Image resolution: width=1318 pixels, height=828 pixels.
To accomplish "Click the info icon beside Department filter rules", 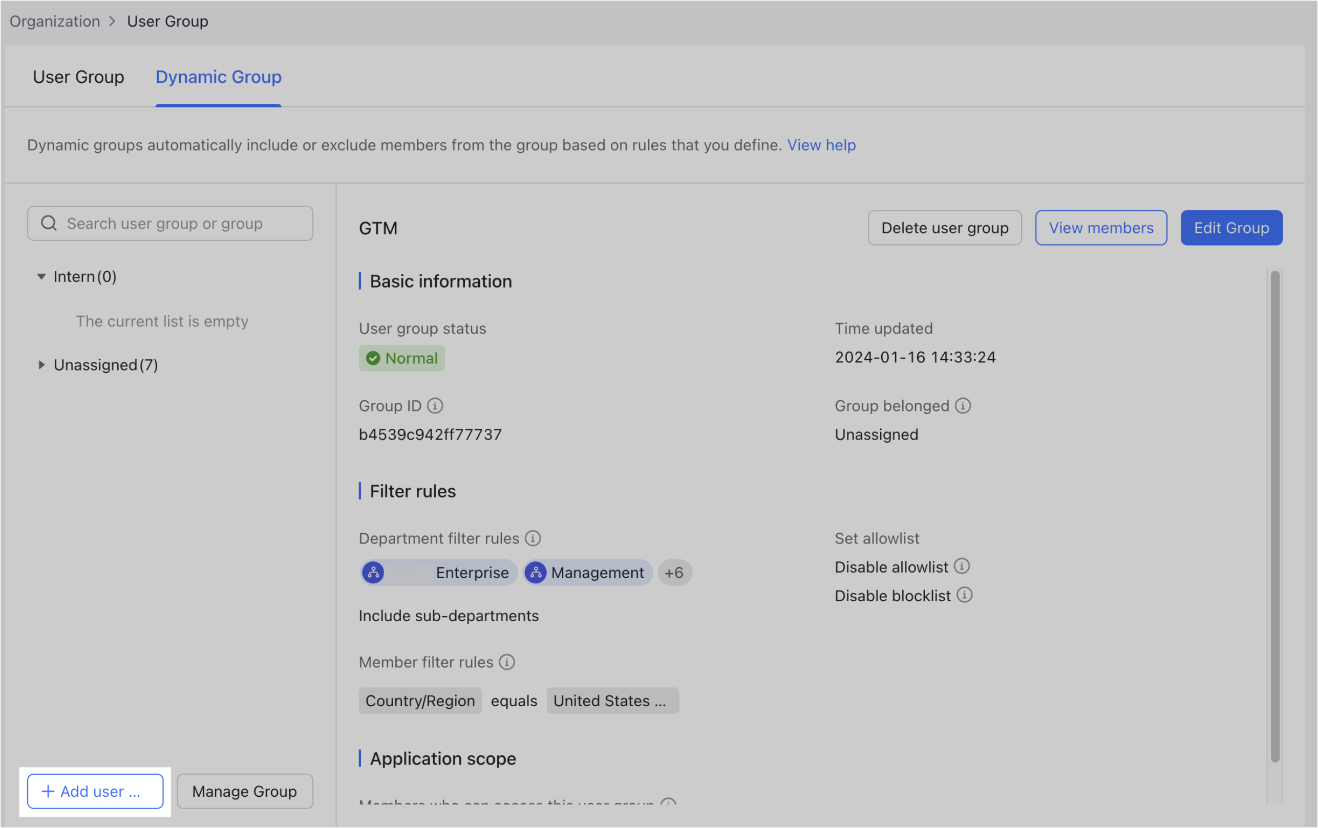I will coord(532,538).
